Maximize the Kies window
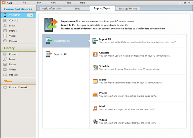 click(184, 3)
